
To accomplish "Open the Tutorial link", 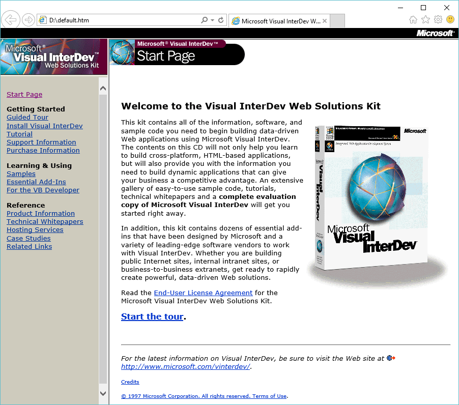I will [20, 134].
